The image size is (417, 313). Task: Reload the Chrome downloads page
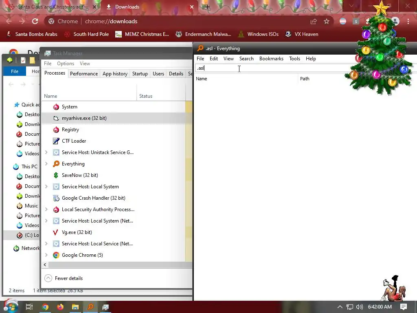point(35,21)
